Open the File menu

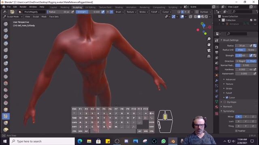click(9, 7)
